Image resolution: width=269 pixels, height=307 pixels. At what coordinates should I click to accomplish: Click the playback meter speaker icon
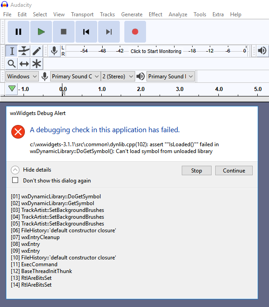262,51
